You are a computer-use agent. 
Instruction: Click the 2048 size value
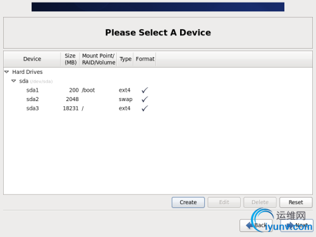click(72, 99)
